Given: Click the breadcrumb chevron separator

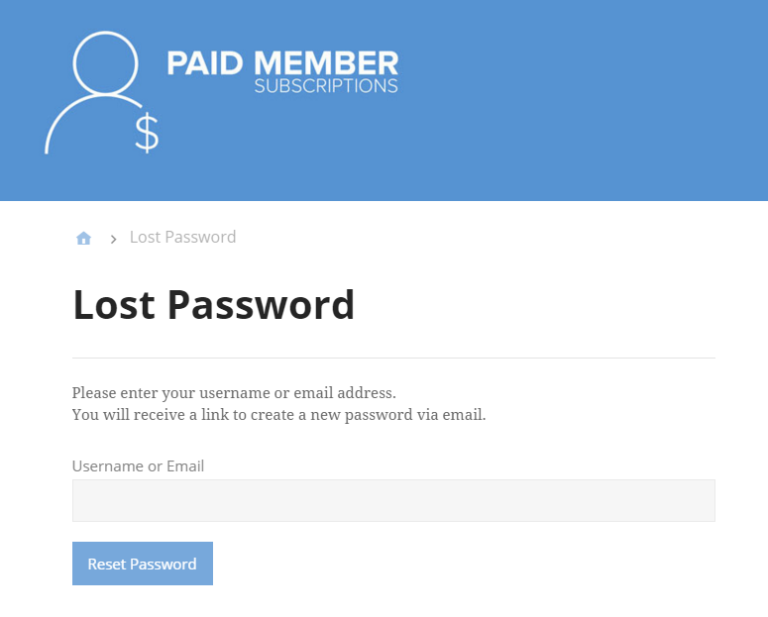Looking at the screenshot, I should pos(113,239).
